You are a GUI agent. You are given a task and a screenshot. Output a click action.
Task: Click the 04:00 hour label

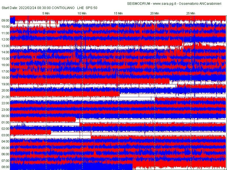(5, 141)
